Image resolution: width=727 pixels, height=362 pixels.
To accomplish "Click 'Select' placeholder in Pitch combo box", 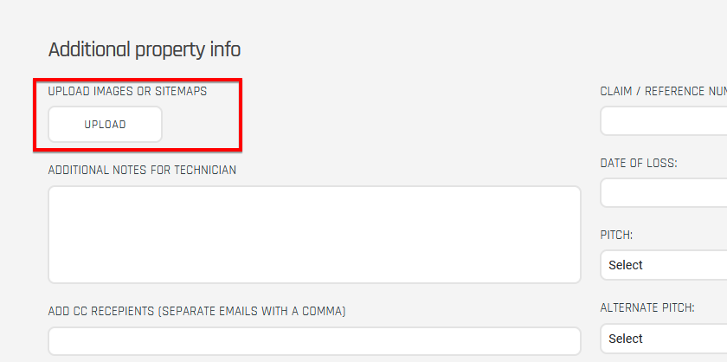I will click(626, 265).
